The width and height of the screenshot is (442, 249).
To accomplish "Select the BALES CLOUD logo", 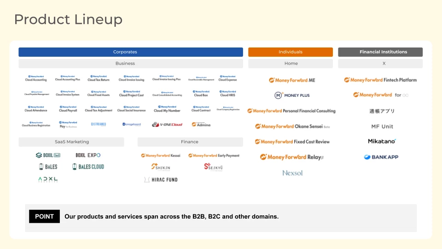I will pyautogui.click(x=88, y=166).
